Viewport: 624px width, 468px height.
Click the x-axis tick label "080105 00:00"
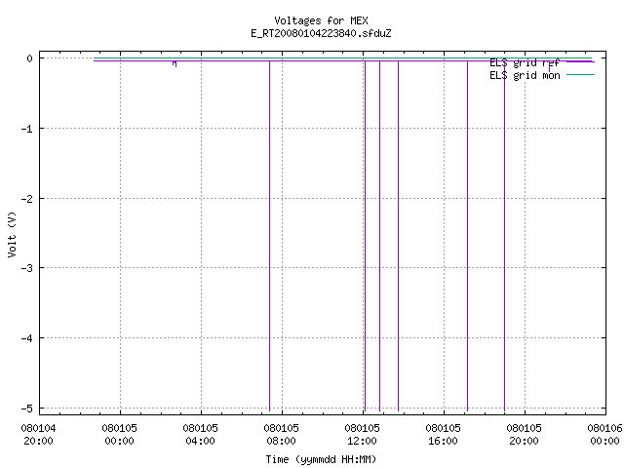119,435
